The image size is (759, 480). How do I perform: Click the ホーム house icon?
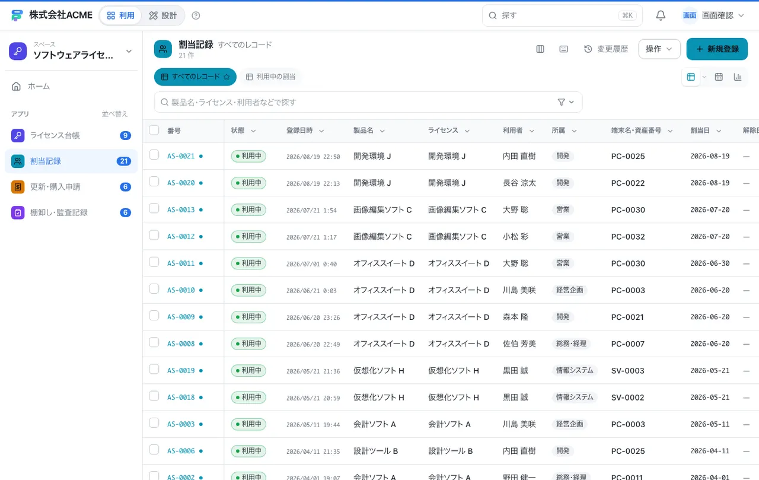pos(17,86)
